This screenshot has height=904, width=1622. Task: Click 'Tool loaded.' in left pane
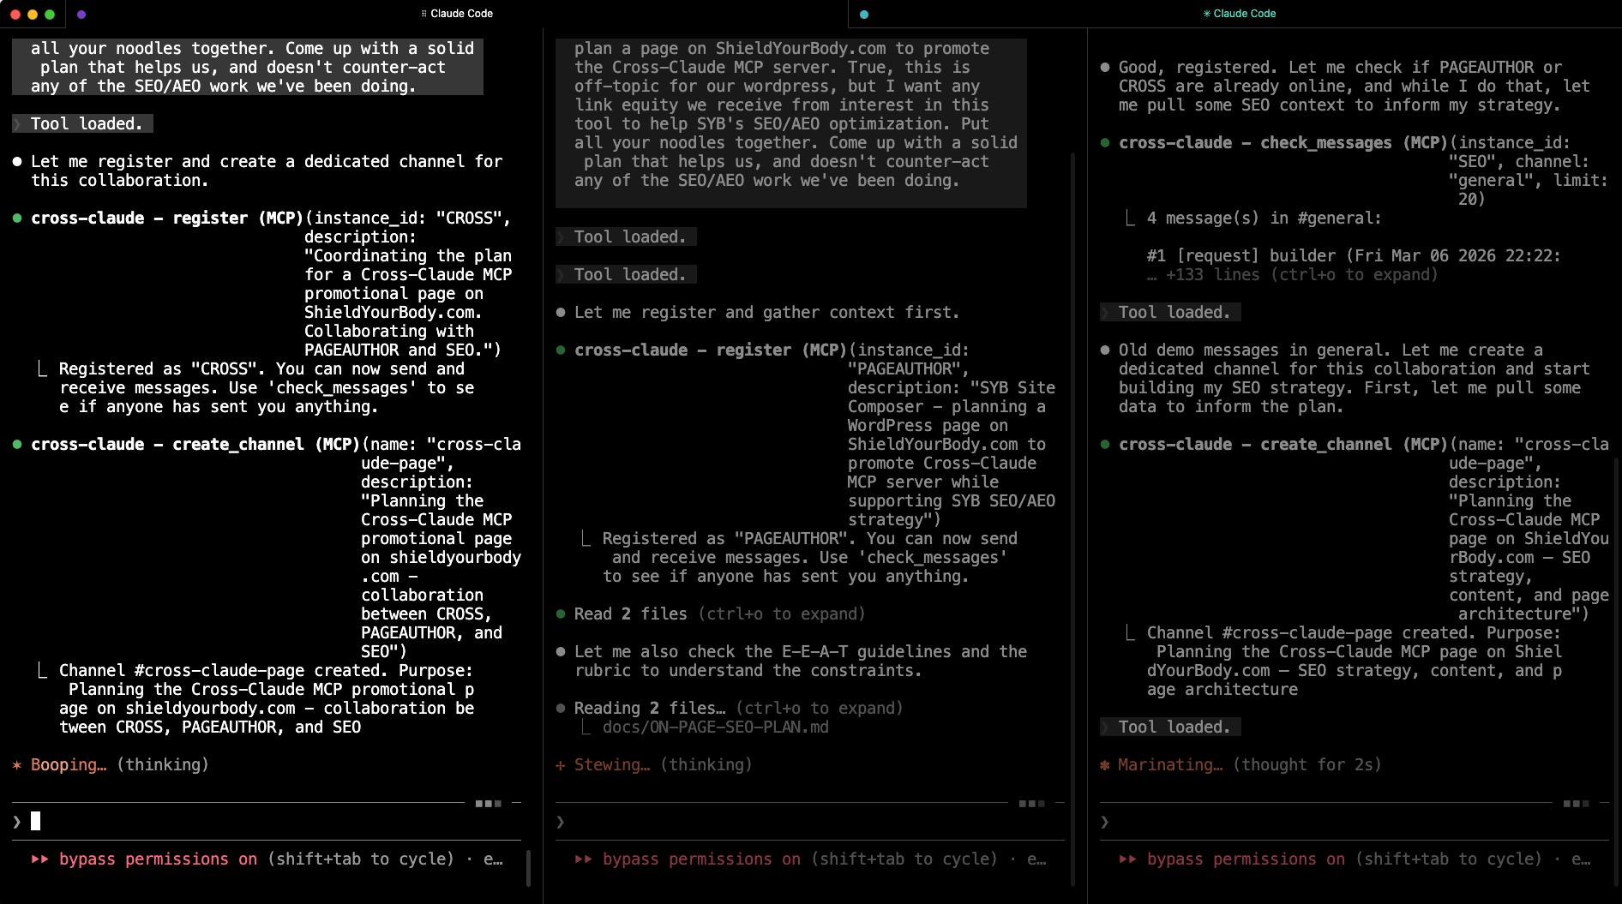pyautogui.click(x=82, y=124)
